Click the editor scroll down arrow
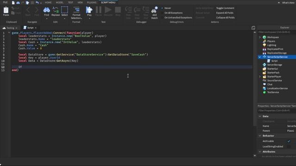This screenshot has height=166, width=296. pyautogui.click(x=255, y=156)
